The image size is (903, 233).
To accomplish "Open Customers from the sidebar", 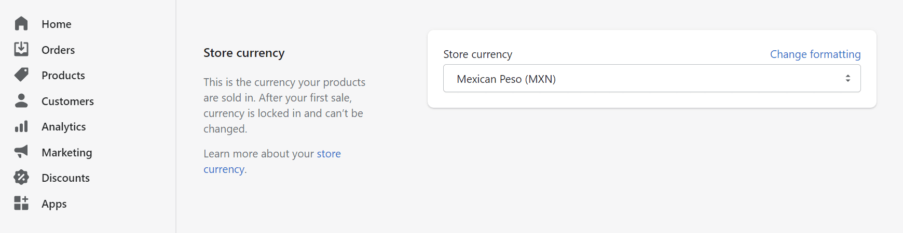I will [67, 101].
